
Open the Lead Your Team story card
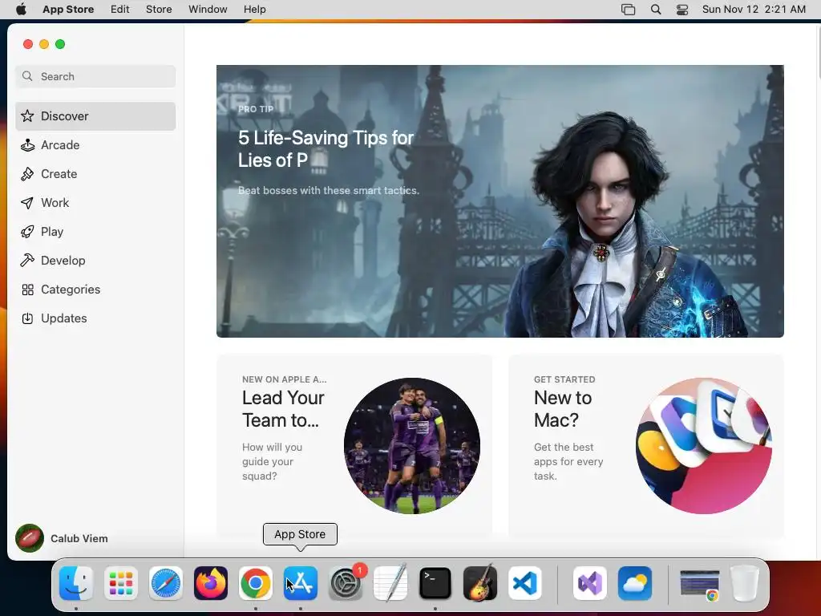click(354, 446)
